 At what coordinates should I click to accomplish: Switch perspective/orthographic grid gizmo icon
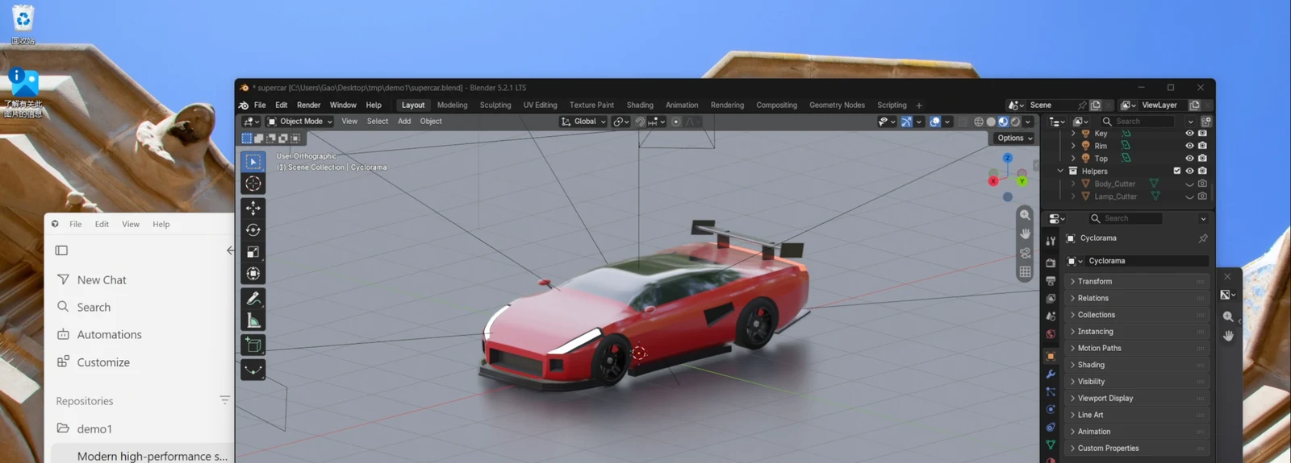tap(1025, 272)
